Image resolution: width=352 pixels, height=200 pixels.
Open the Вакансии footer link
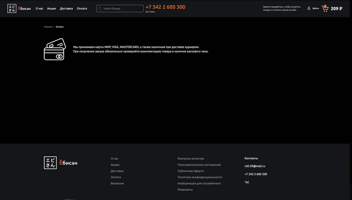(x=117, y=183)
